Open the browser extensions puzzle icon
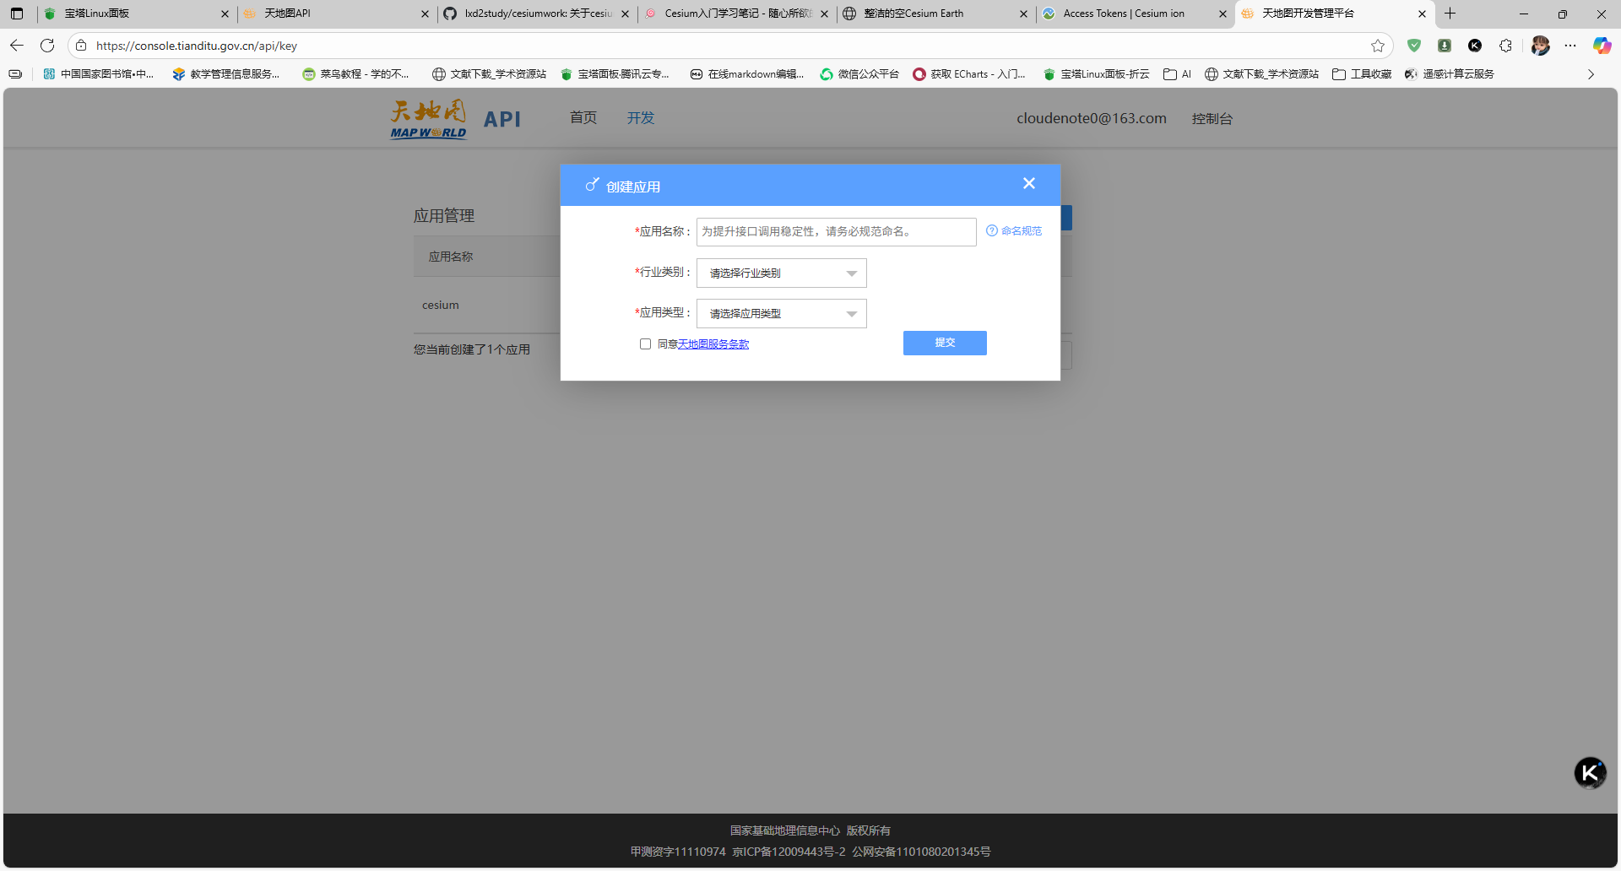Image resolution: width=1621 pixels, height=871 pixels. click(1505, 46)
